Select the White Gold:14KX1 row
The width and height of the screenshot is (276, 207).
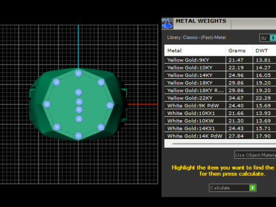click(220, 128)
